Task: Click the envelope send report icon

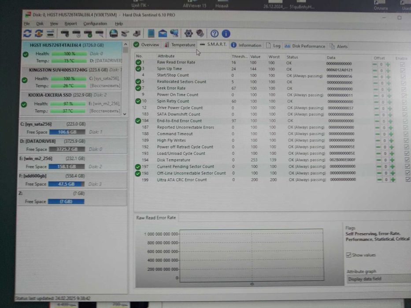Action: (163, 33)
